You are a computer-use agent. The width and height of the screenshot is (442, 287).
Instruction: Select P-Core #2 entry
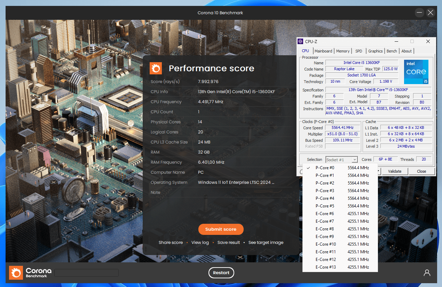340,183
